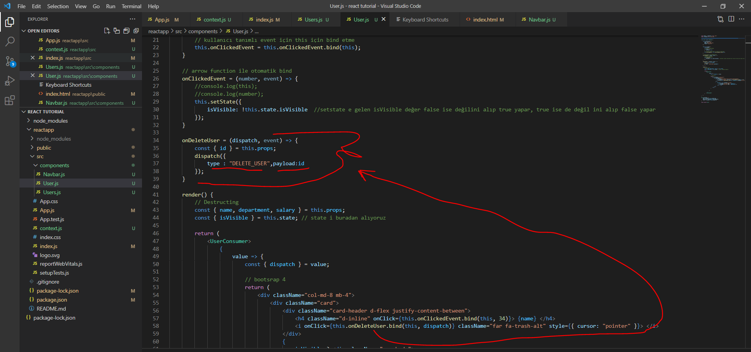This screenshot has height=352, width=751.
Task: Open the Terminal menu
Action: pos(131,6)
